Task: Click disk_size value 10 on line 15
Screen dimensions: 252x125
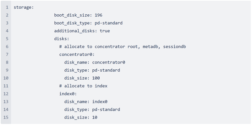Action: 94,117
